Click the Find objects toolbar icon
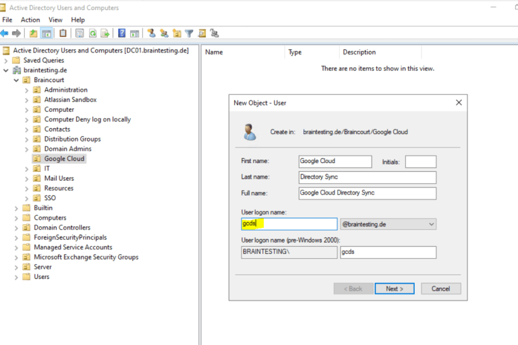The image size is (518, 345). pyautogui.click(x=202, y=33)
